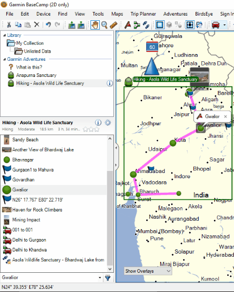234x292 pixels.
Task: Select the 001 to 001 route
Action: tap(22, 230)
